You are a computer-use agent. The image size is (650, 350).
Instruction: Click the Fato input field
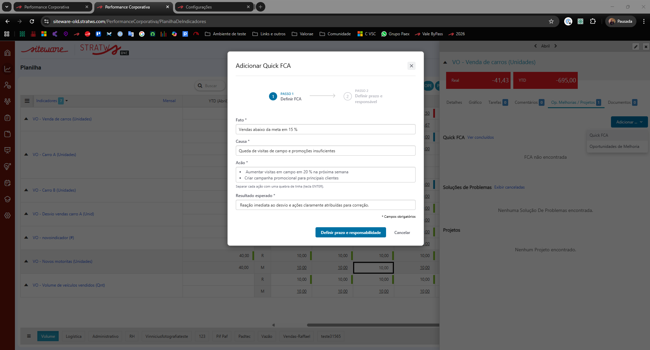325,130
